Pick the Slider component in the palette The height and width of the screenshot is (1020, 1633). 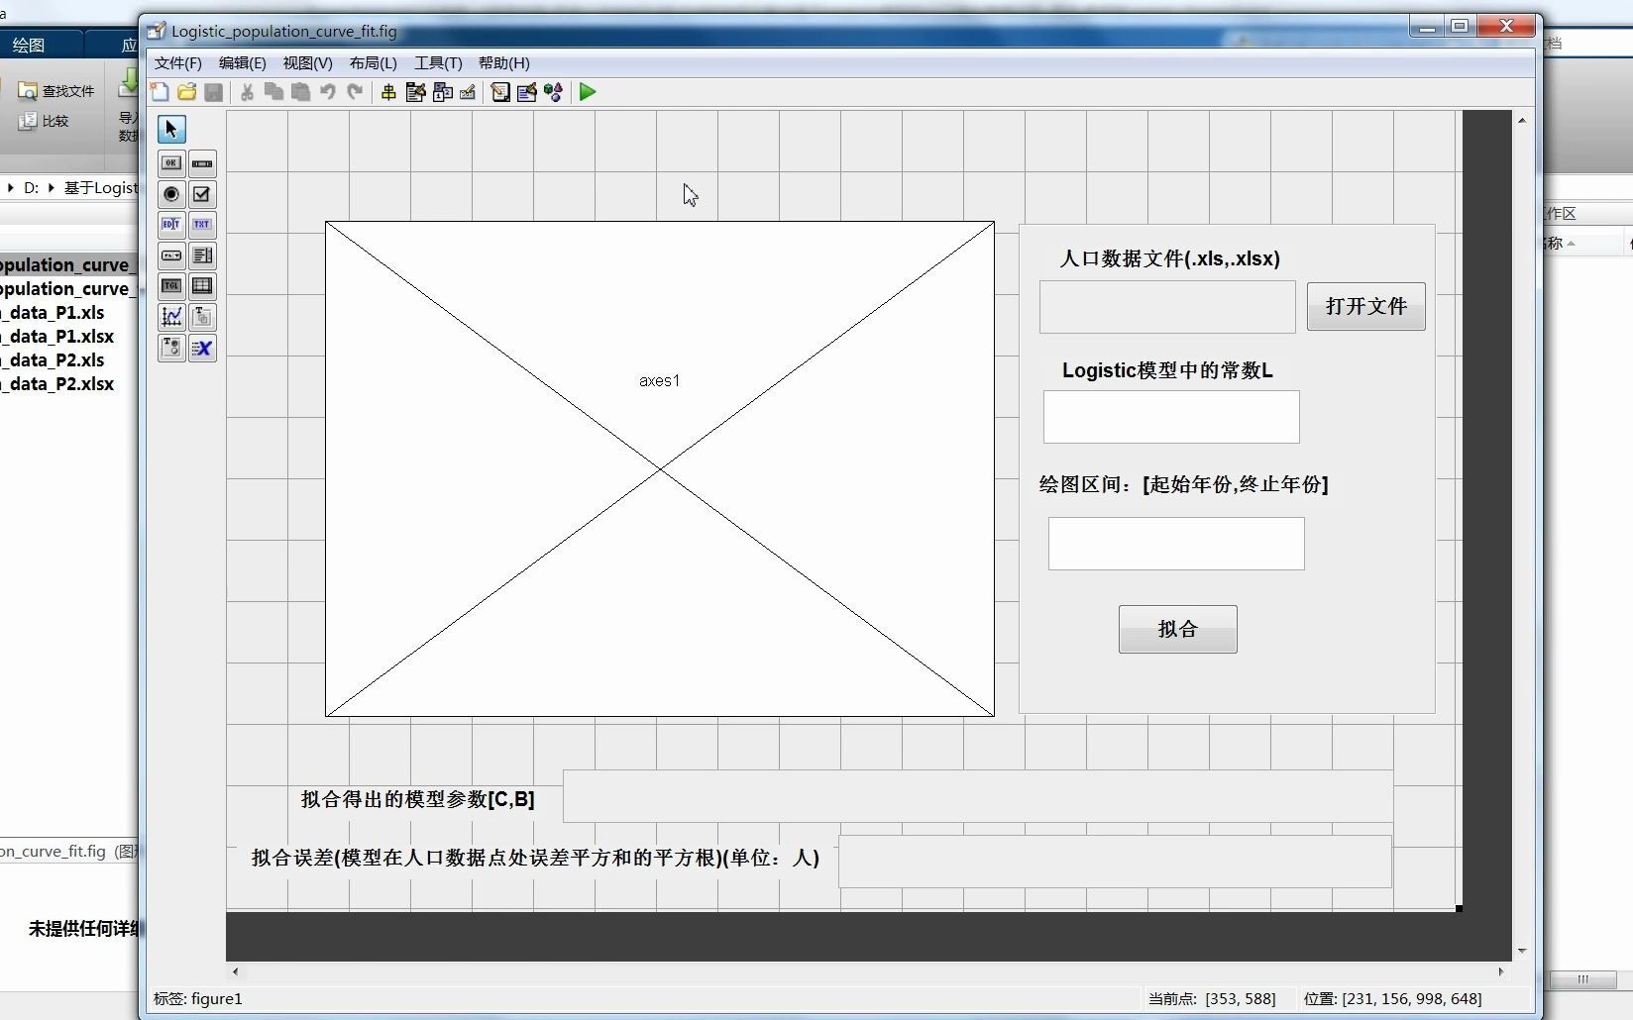click(202, 163)
